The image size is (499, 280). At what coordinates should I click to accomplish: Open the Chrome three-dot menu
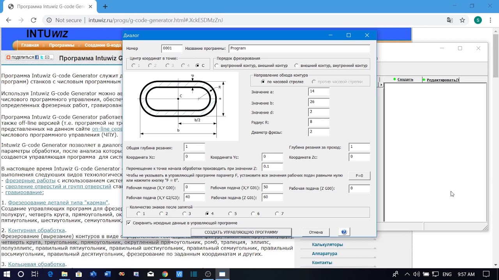[x=490, y=20]
